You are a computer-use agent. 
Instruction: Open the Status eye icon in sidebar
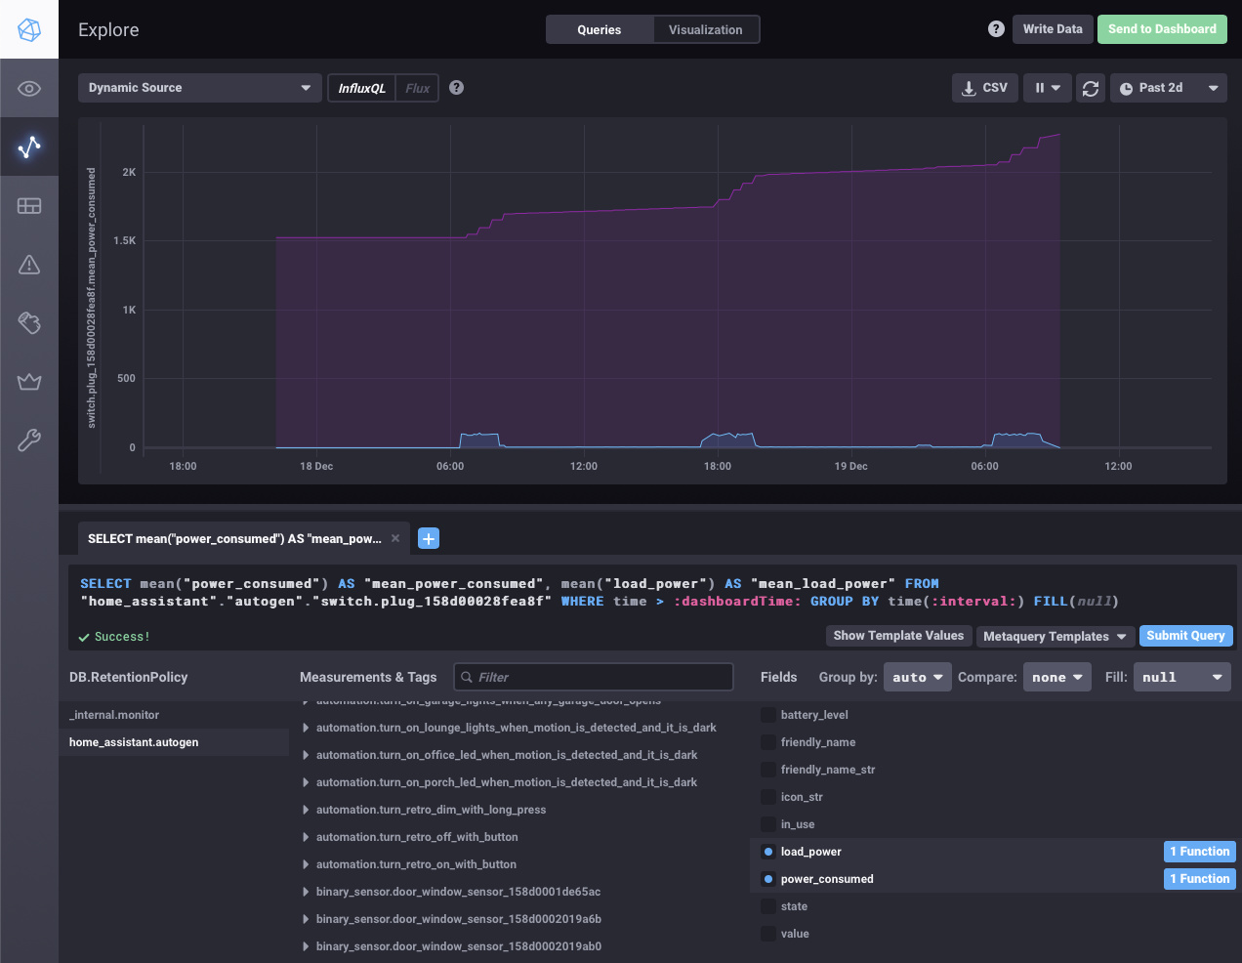pos(29,89)
